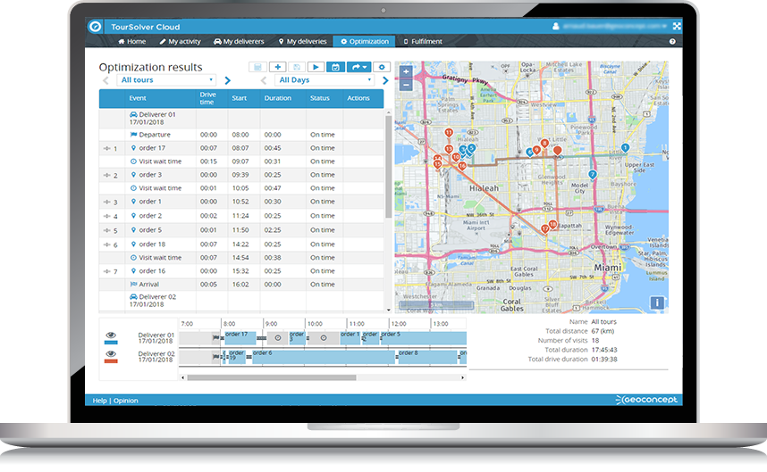The height and width of the screenshot is (472, 767).
Task: Open the settings gear toolbar button
Action: click(x=382, y=67)
